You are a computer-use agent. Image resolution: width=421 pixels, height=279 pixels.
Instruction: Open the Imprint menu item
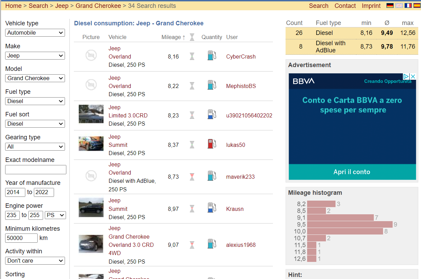371,6
